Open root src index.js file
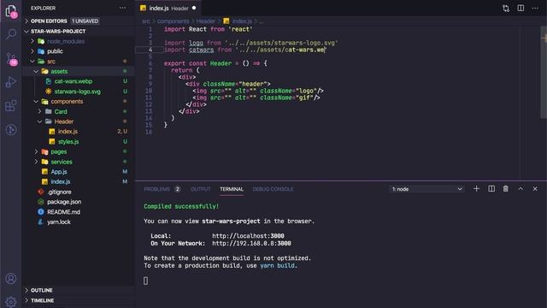 point(61,181)
